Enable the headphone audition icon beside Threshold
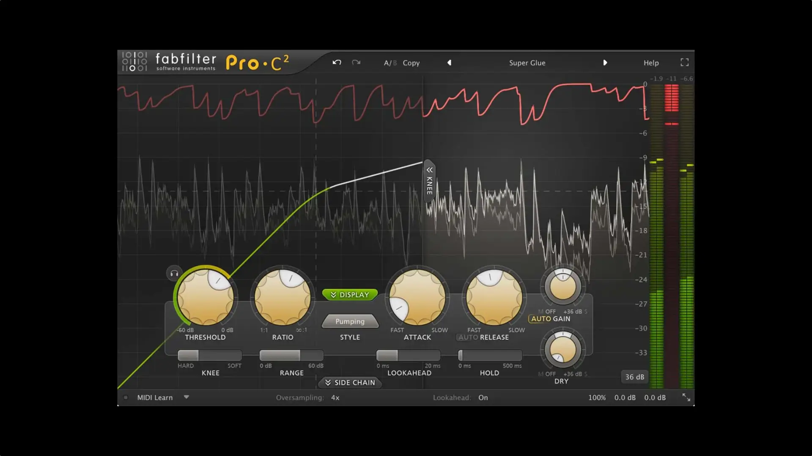Screen dimensions: 812x456 point(174,273)
